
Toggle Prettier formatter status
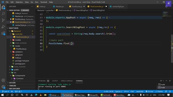tap(159, 91)
